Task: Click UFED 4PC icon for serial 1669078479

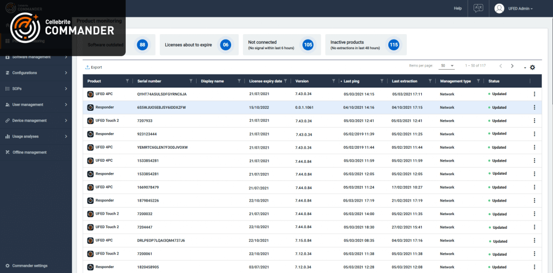Action: click(90, 187)
